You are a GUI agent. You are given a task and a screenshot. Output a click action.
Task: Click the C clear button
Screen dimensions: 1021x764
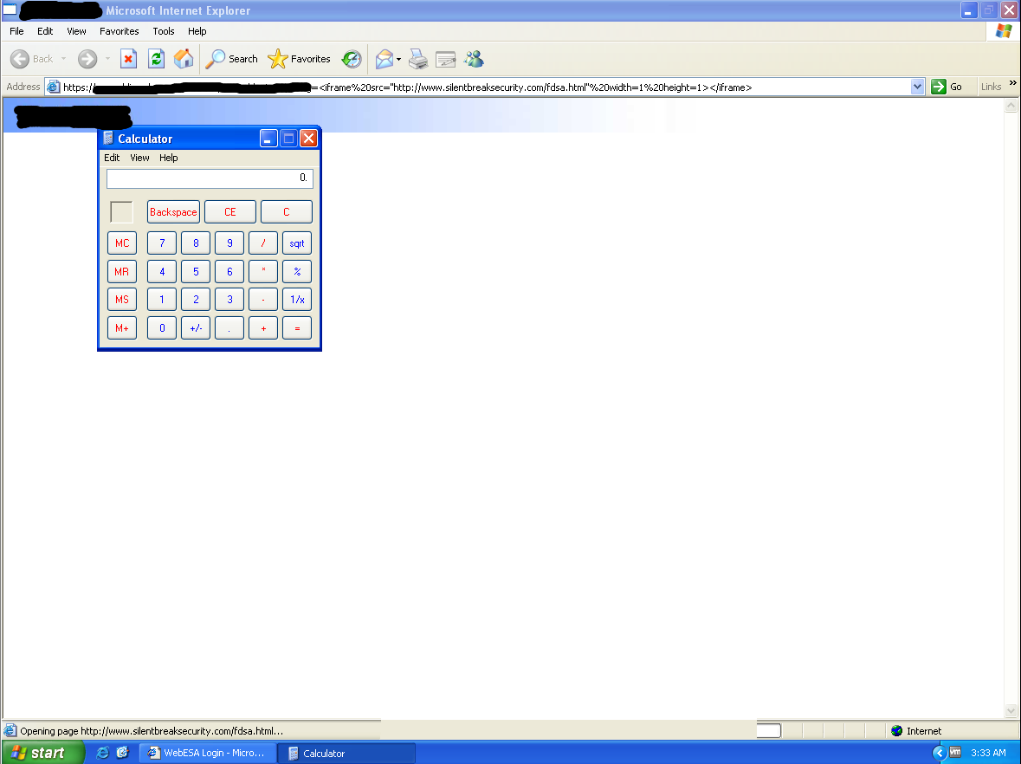pyautogui.click(x=287, y=211)
